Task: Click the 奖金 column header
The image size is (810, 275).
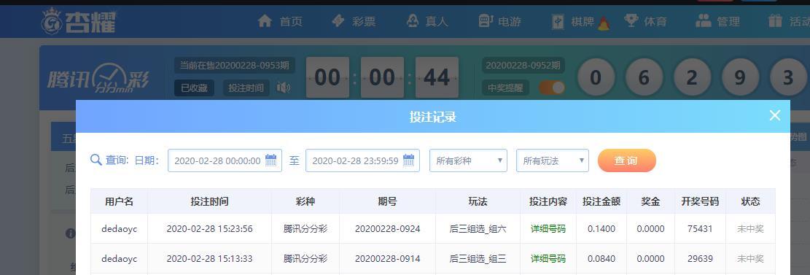Action: pyautogui.click(x=650, y=201)
